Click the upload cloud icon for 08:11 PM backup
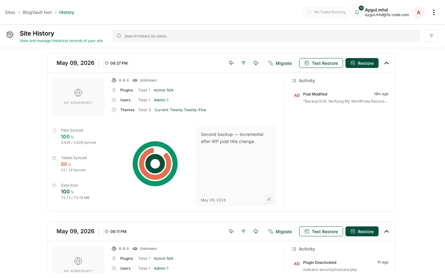 [x=231, y=231]
